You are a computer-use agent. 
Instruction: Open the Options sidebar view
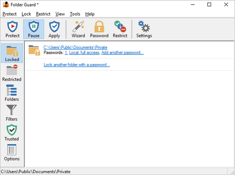[12, 152]
